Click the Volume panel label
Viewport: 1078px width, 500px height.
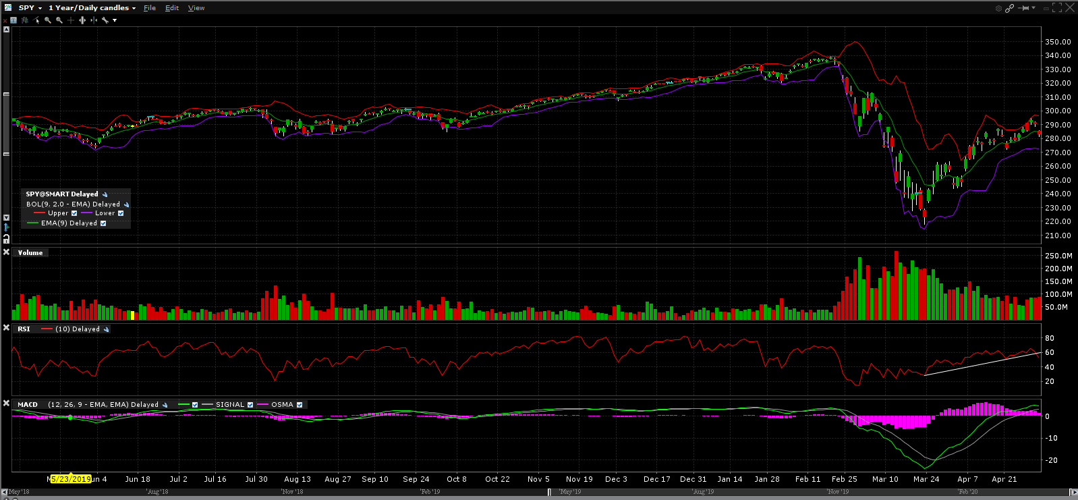pos(30,253)
